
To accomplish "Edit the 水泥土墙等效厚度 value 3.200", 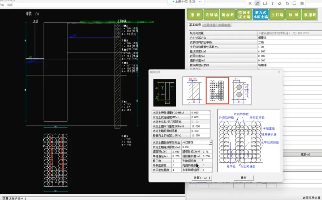I will coord(197,147).
